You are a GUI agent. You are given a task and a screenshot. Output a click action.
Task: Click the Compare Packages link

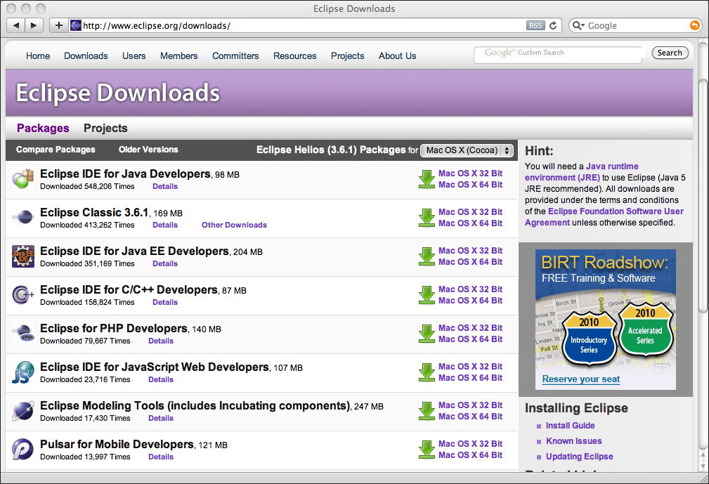[56, 150]
